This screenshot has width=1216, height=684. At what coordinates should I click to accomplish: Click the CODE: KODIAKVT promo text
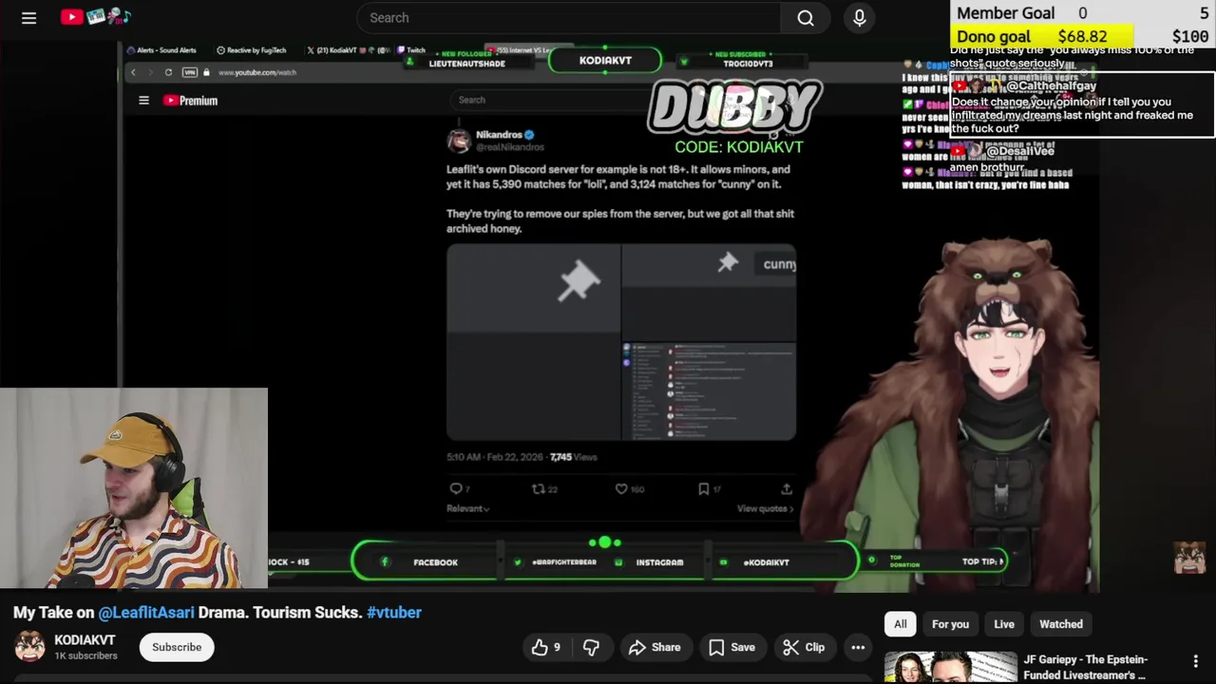[738, 147]
